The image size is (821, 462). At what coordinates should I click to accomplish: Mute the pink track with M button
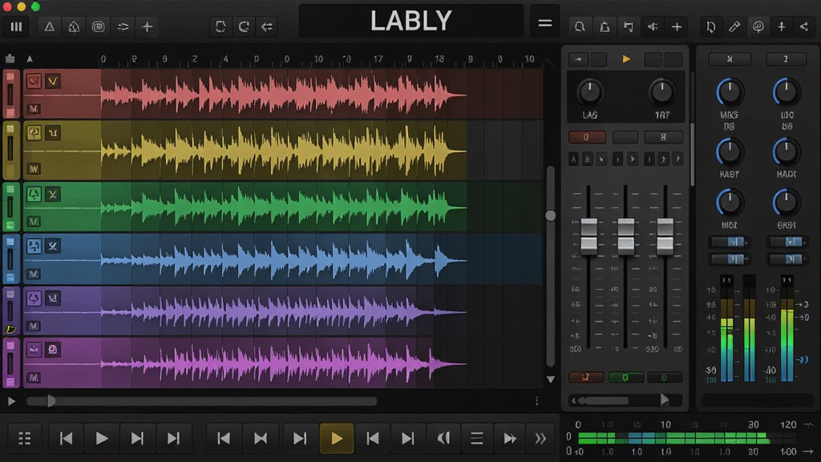tap(34, 378)
